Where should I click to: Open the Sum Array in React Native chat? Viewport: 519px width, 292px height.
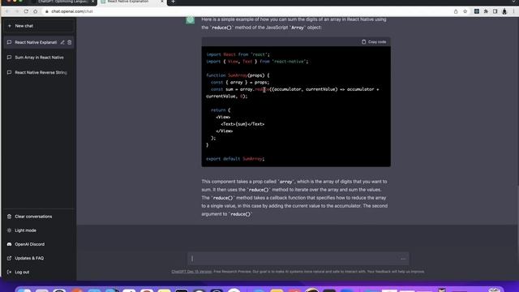39,58
